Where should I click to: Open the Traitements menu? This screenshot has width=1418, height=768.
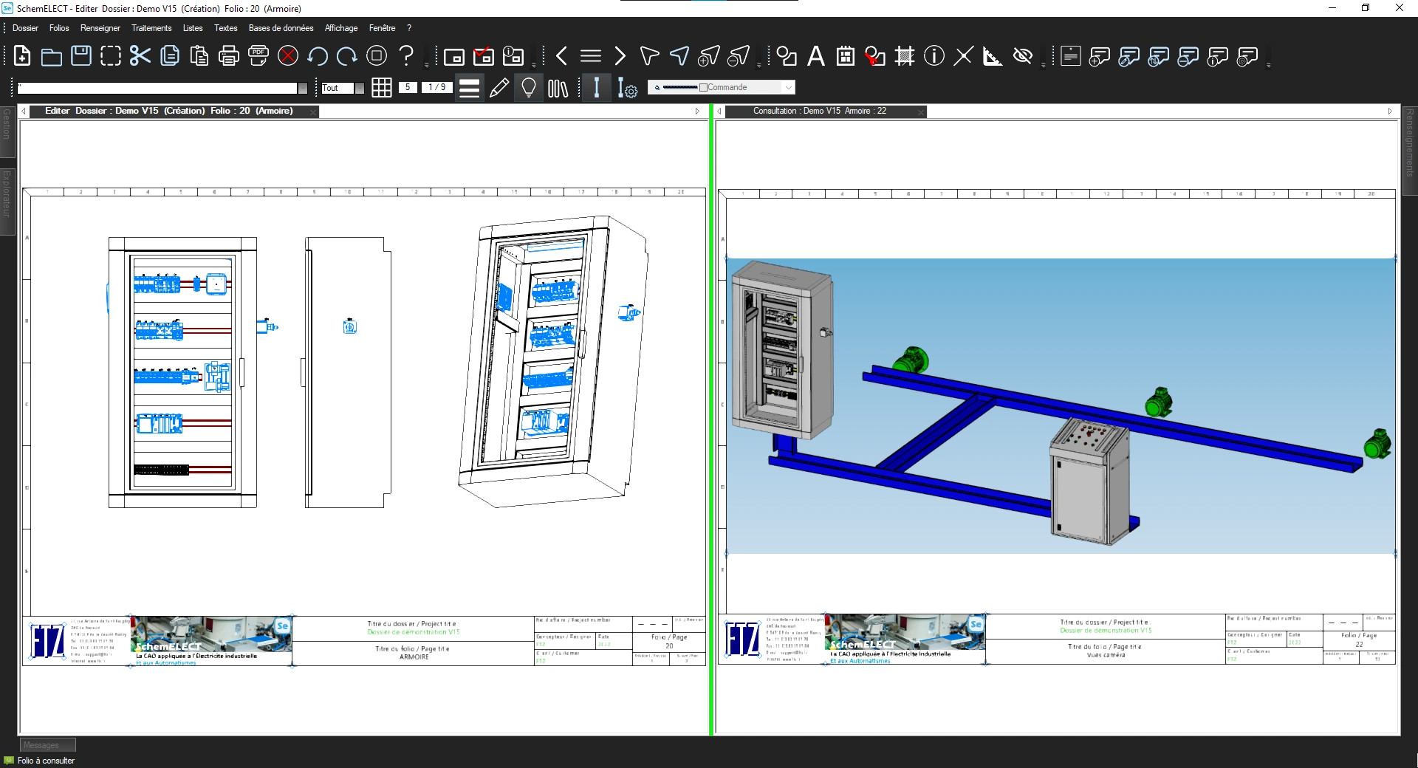151,28
